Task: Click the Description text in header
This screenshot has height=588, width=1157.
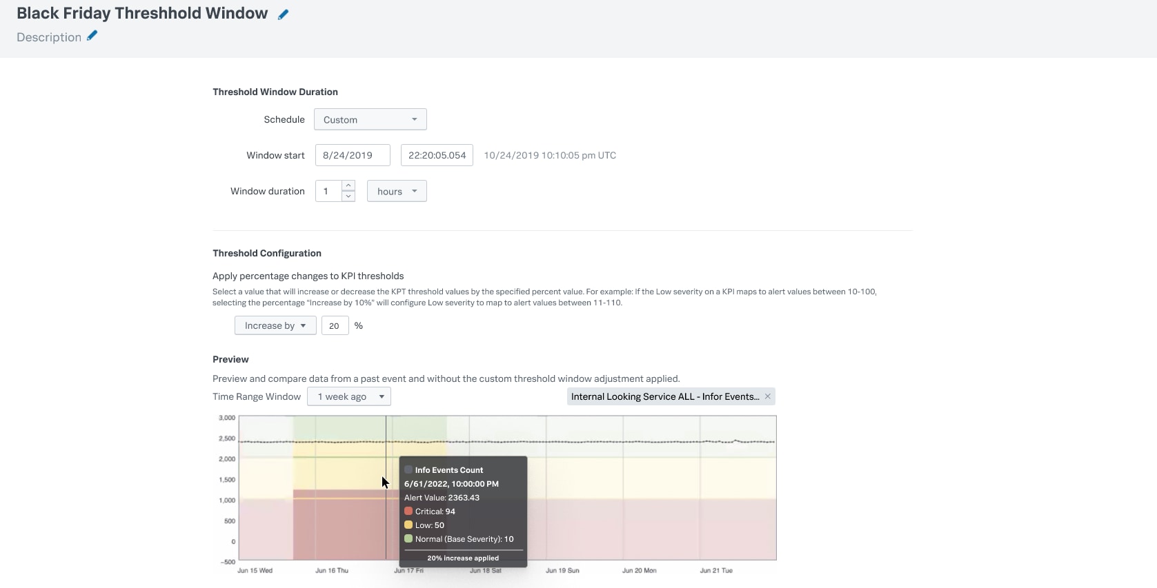Action: click(49, 37)
